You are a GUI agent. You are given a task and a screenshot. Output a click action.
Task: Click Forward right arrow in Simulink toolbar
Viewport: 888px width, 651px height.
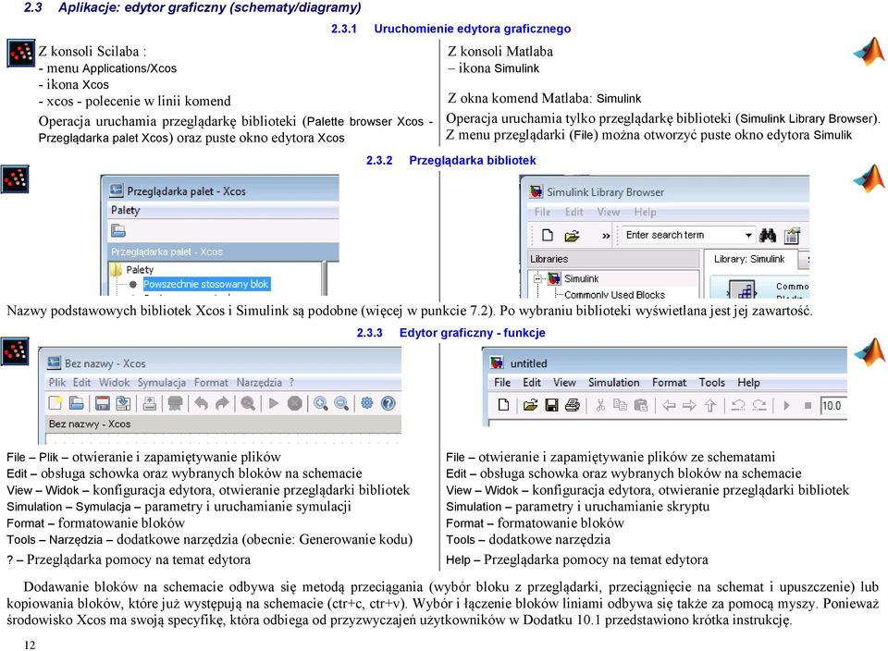pos(689,405)
